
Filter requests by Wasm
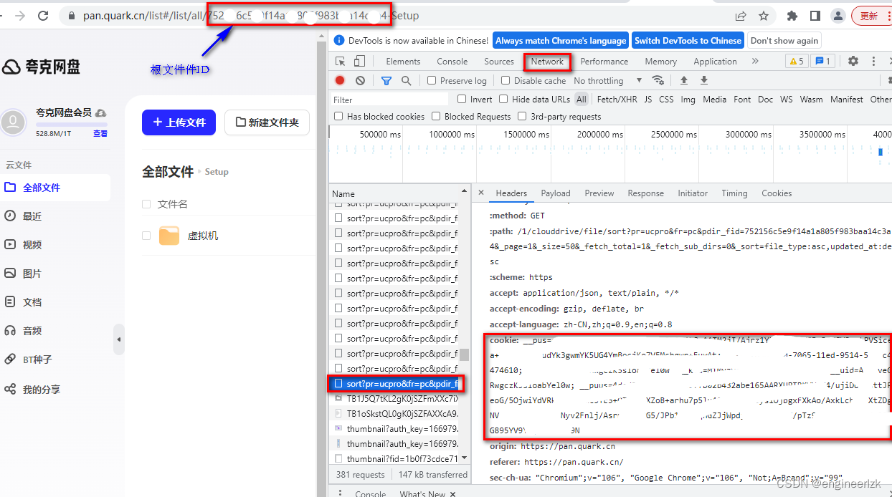click(811, 100)
